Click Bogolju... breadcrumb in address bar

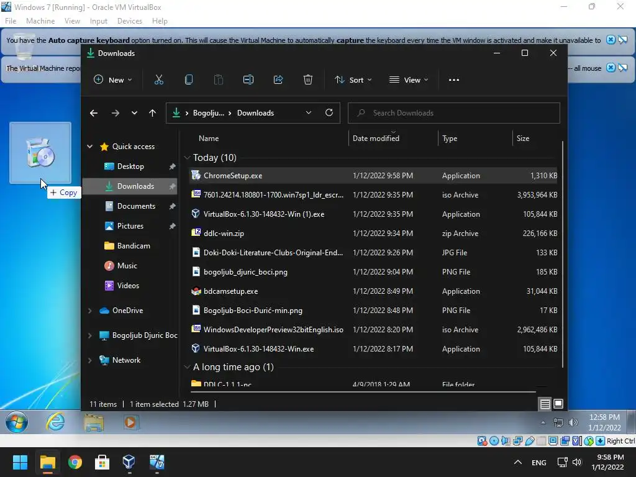coord(209,113)
